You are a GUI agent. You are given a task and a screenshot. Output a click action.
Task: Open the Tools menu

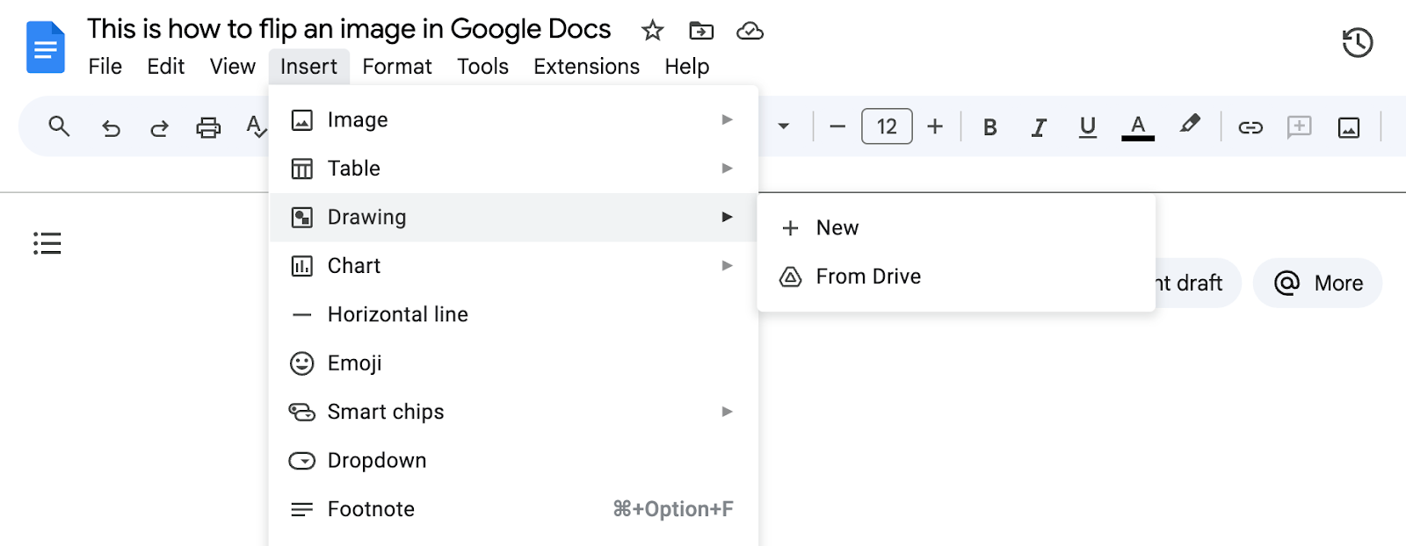[482, 67]
